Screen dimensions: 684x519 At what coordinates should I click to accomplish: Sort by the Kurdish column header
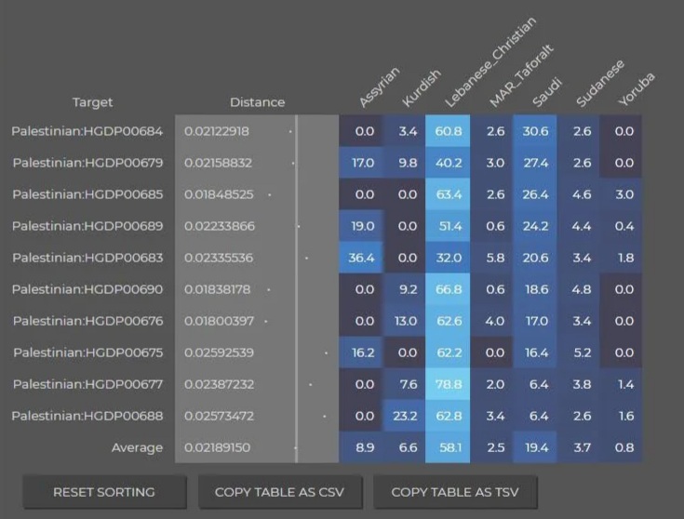[x=422, y=87]
